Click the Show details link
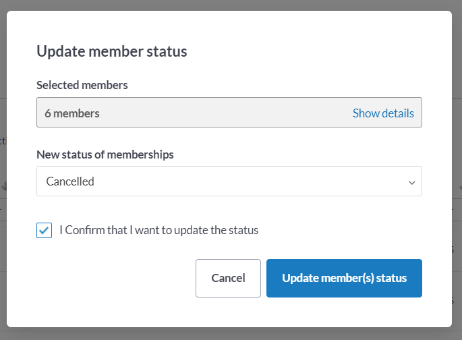Viewport: 462px width, 340px height. pyautogui.click(x=383, y=113)
